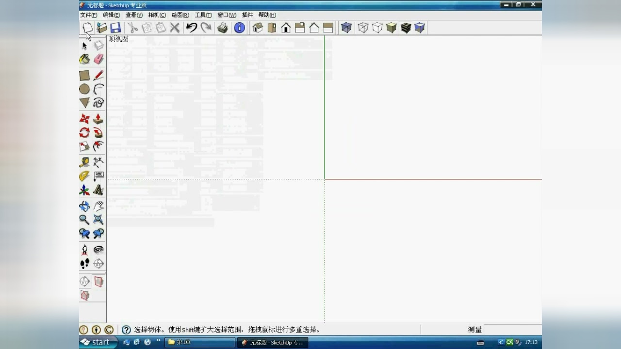Select the Polygon tool
This screenshot has width=621, height=349.
pos(84,103)
